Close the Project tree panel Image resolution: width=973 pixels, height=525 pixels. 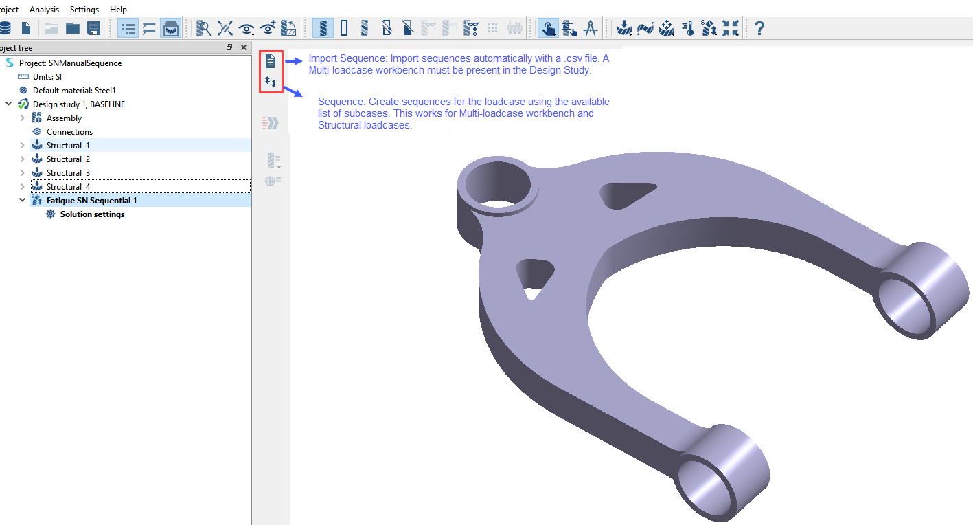point(244,47)
